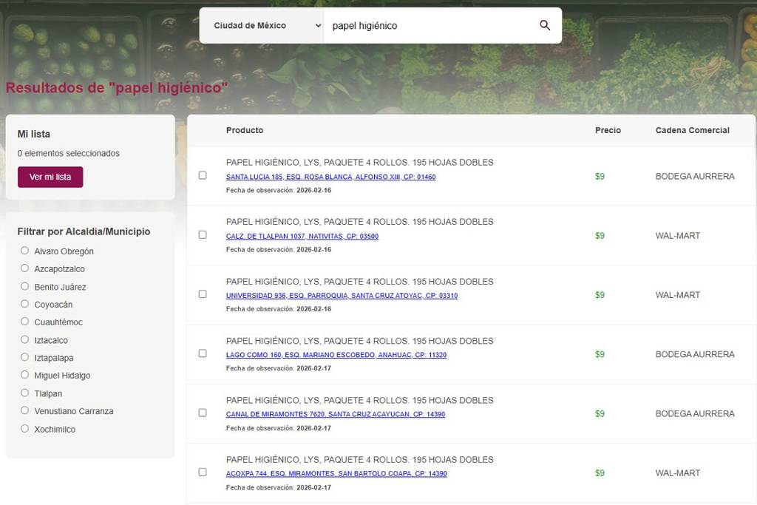757x505 pixels.
Task: Select Cuauhtémoc radio option
Action: tap(25, 322)
